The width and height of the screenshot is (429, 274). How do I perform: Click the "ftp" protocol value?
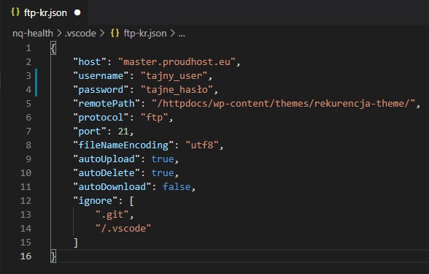155,118
